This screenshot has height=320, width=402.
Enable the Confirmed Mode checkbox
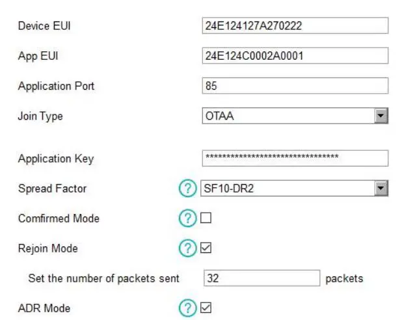point(206,219)
